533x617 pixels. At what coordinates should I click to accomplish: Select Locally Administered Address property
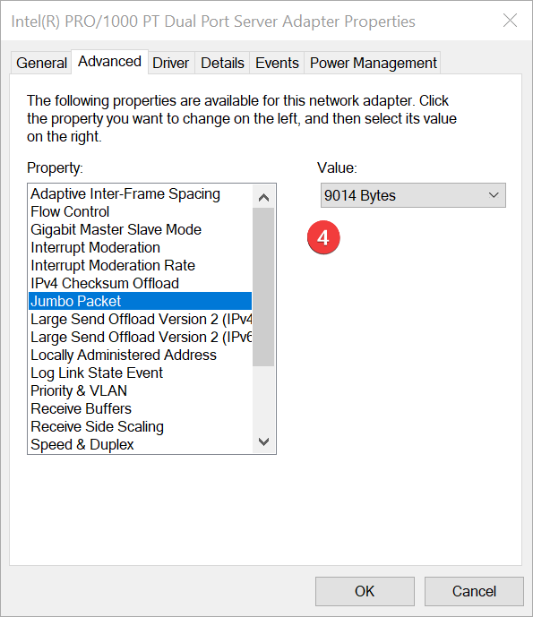click(x=140, y=355)
